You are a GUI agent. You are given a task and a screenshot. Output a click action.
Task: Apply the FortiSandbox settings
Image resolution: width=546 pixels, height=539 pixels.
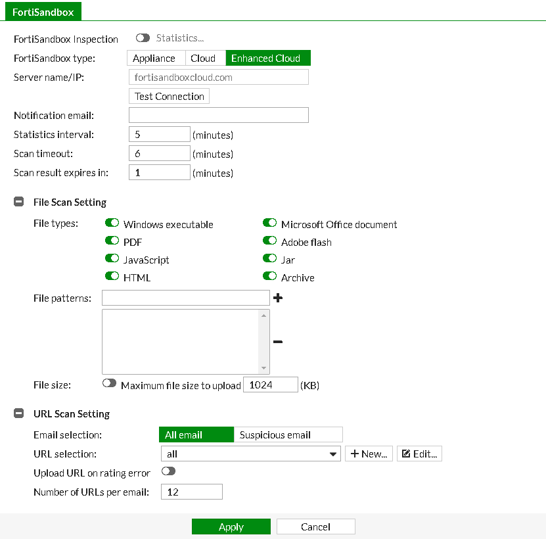pos(231,526)
